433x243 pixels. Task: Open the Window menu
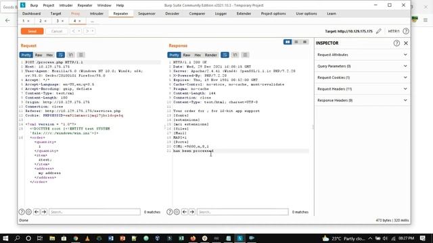104,5
